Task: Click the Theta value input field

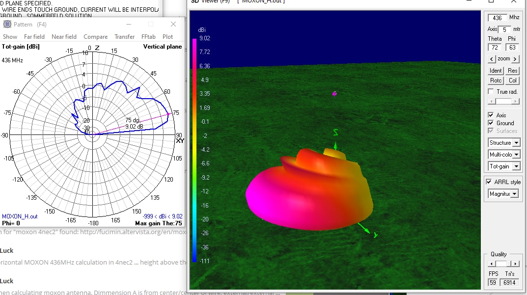Action: point(495,48)
